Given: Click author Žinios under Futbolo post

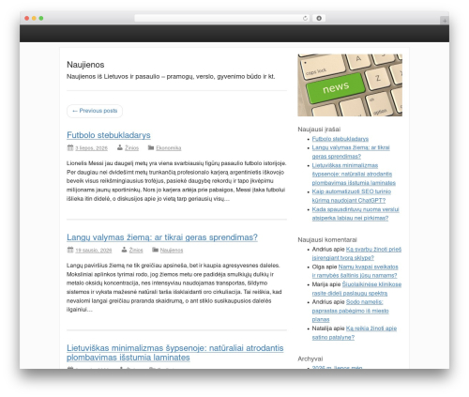Looking at the screenshot, I should coord(131,148).
